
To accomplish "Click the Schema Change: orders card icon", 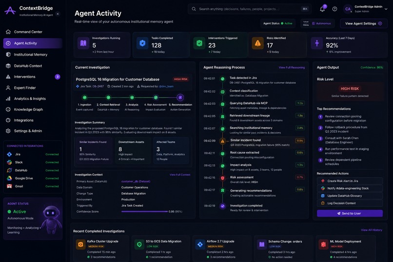I will point(262,244).
